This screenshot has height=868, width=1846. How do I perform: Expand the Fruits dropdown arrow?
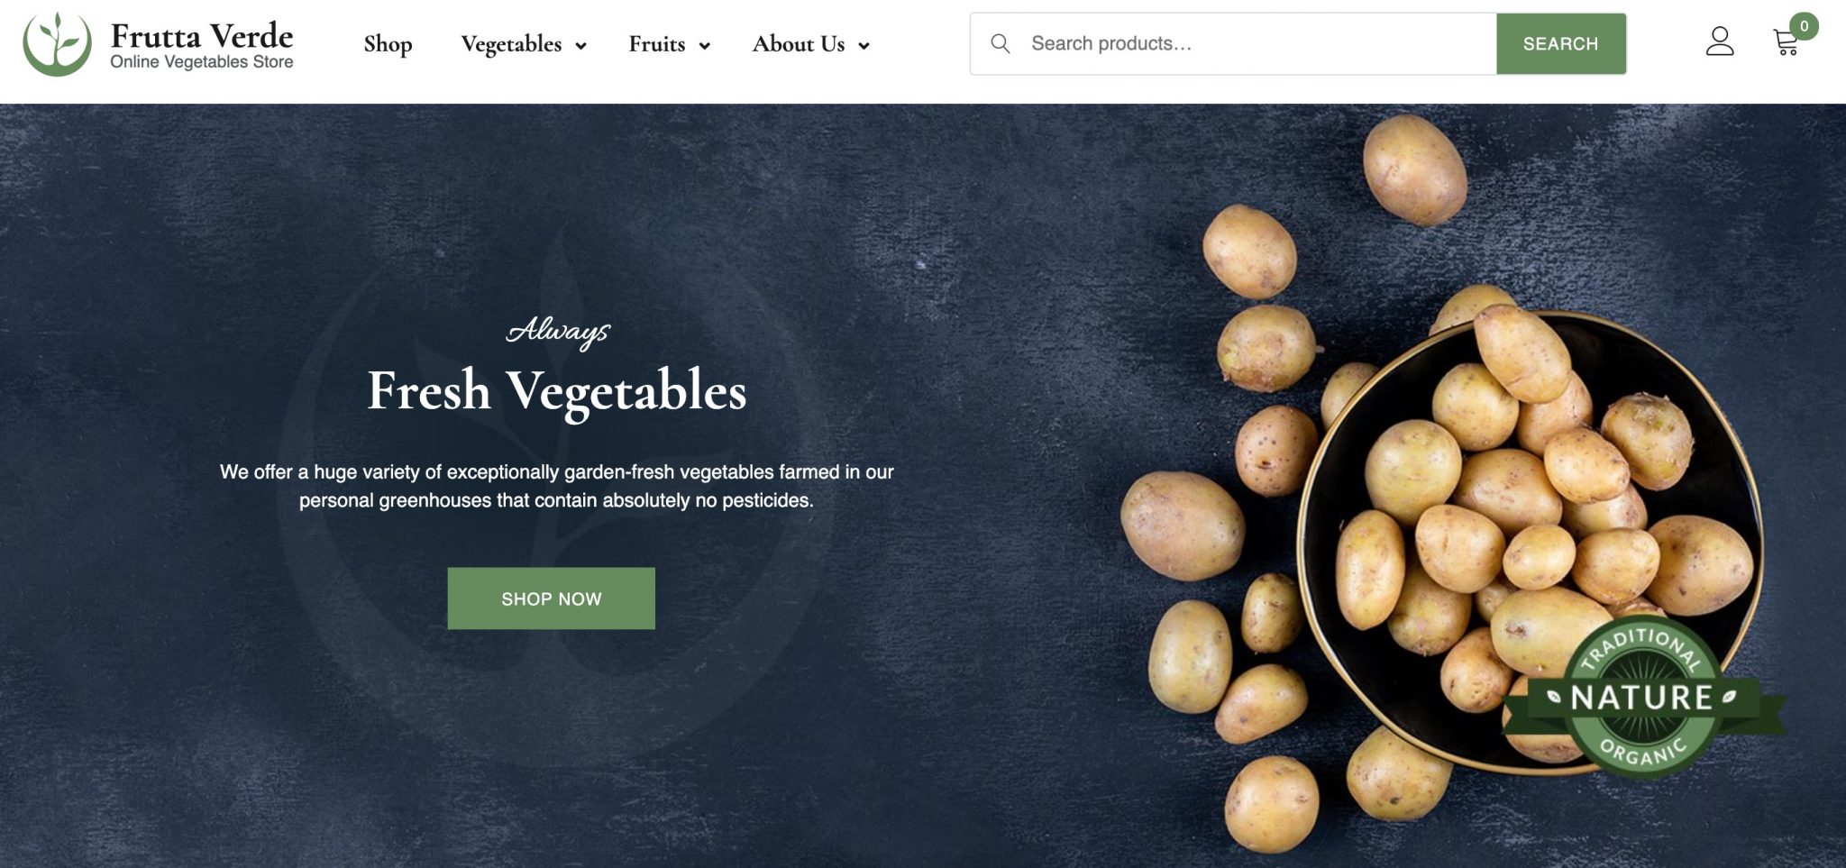coord(705,46)
